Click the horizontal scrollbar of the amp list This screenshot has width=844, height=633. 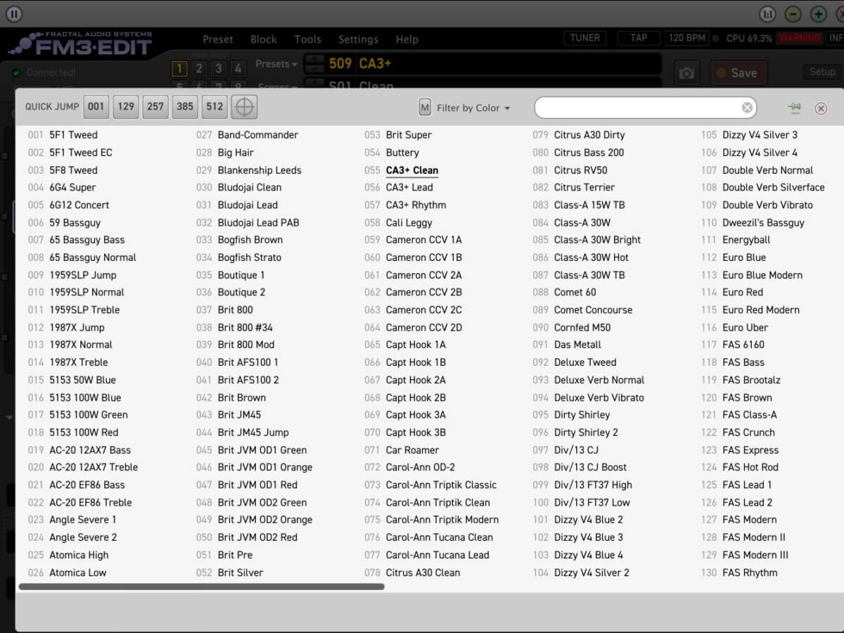click(x=201, y=587)
